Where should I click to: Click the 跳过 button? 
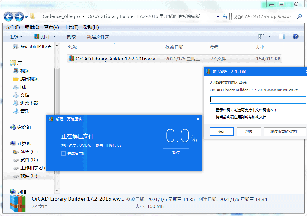(x=249, y=132)
